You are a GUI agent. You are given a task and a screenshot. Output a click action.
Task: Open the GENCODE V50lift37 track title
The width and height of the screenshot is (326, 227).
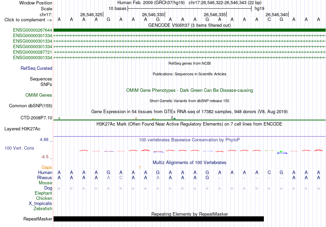189,25
